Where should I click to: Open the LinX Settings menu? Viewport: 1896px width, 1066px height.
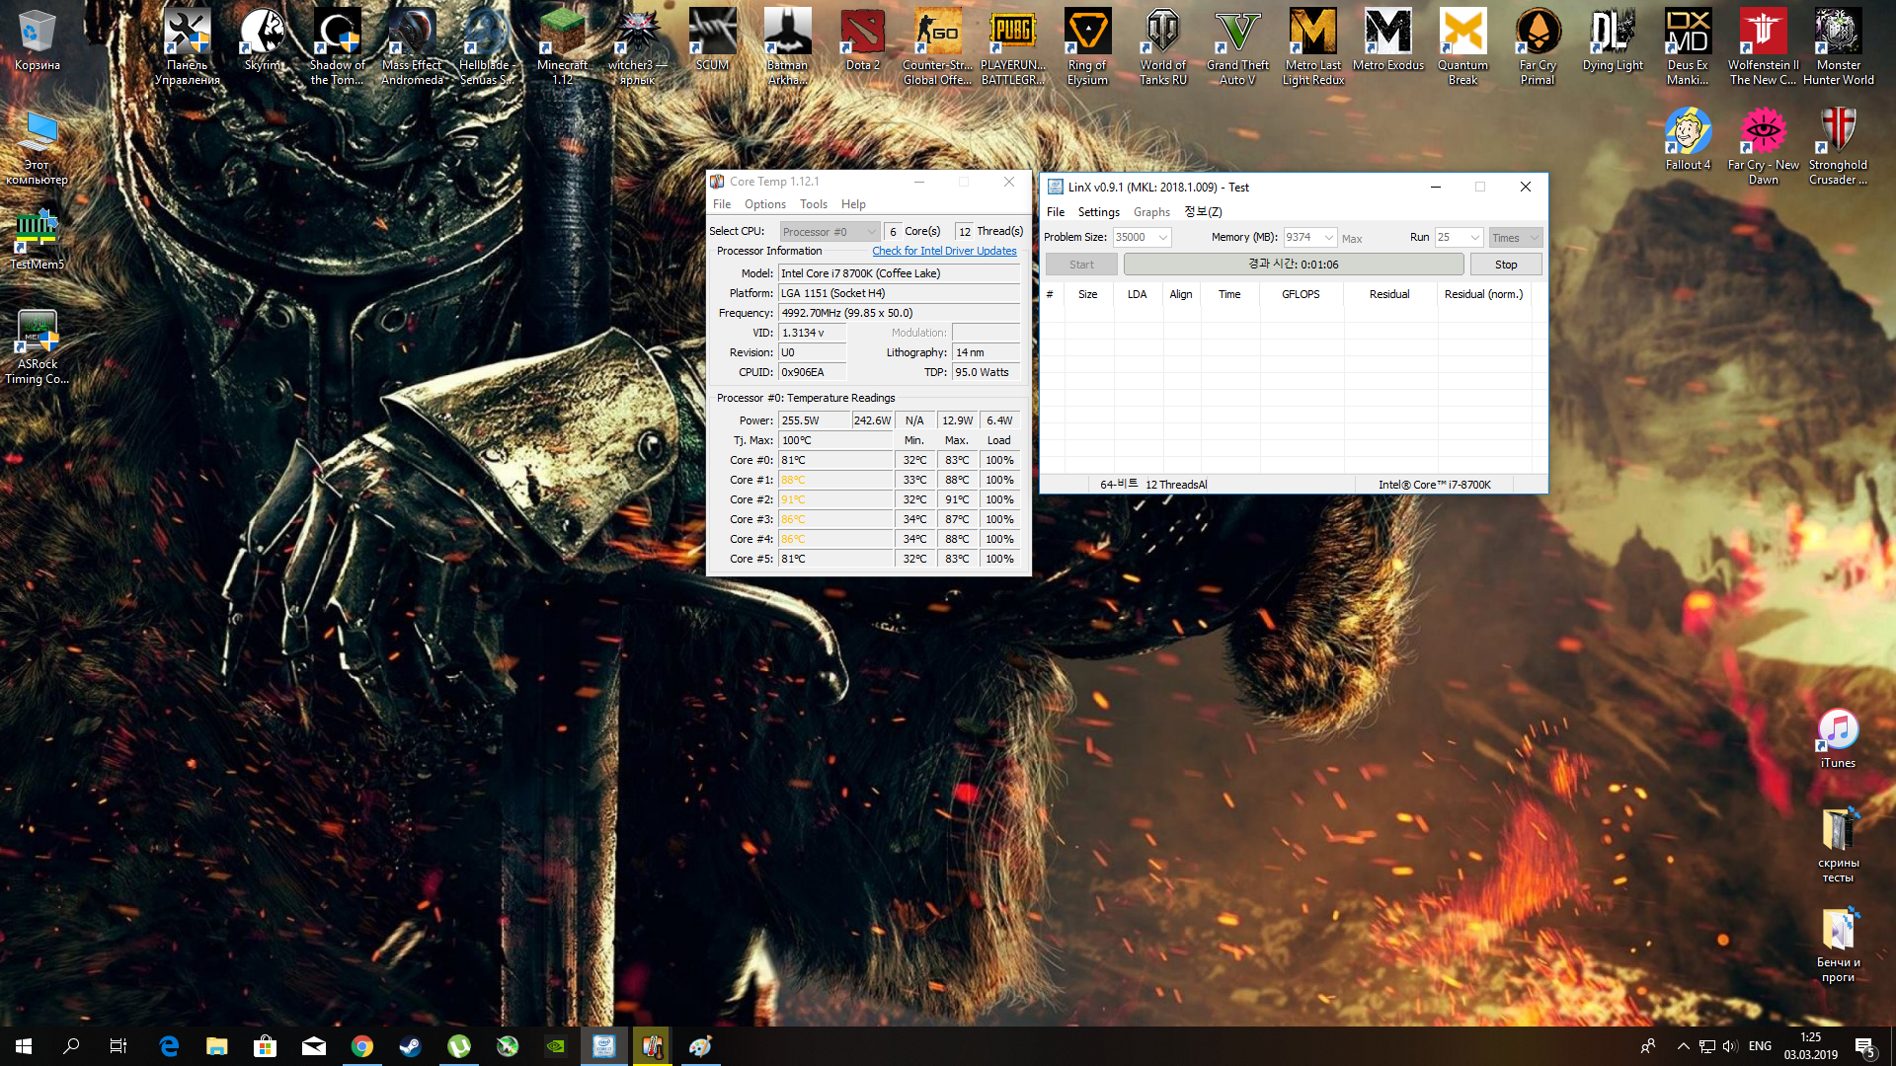pyautogui.click(x=1098, y=212)
